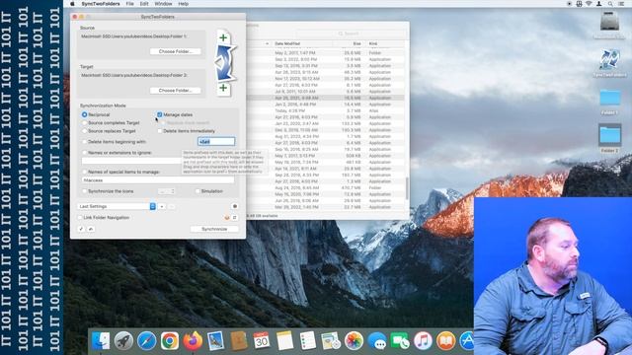Click Choose Folder under Source
Viewport: 632px width, 355px height.
pyautogui.click(x=176, y=51)
